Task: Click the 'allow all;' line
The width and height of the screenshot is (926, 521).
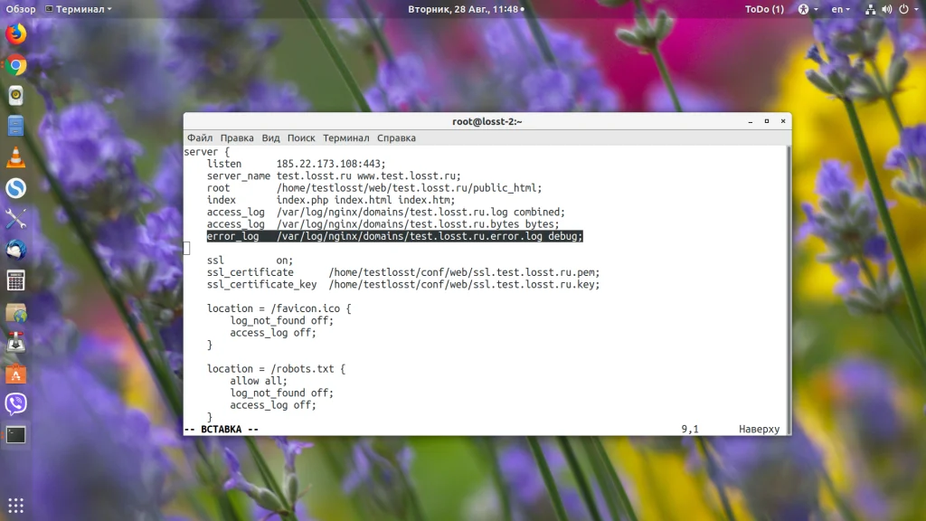Action: point(259,381)
